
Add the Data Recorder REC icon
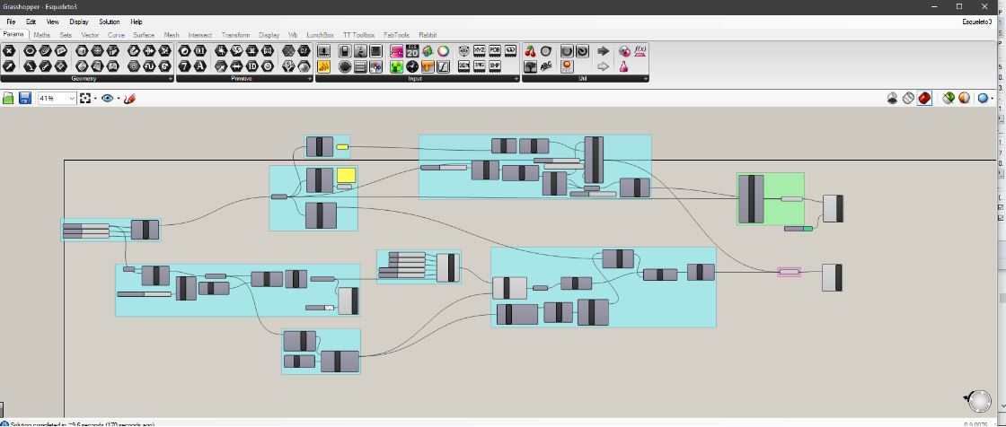coord(567,66)
